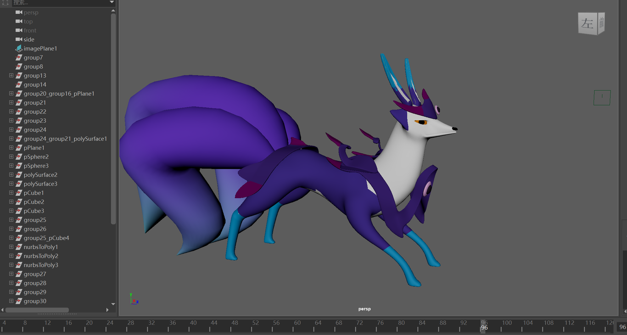This screenshot has width=627, height=335.
Task: Click the outliner scroll-up arrow
Action: tap(113, 10)
